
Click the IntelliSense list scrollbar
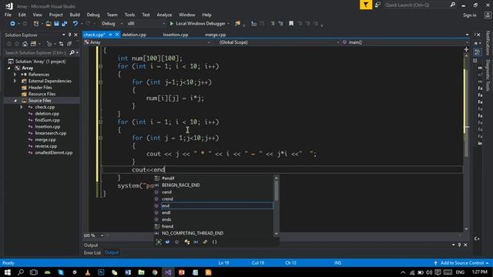click(277, 205)
